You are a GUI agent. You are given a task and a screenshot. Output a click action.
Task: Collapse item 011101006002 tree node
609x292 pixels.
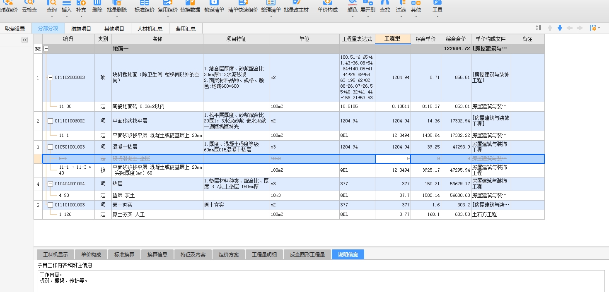(x=51, y=121)
